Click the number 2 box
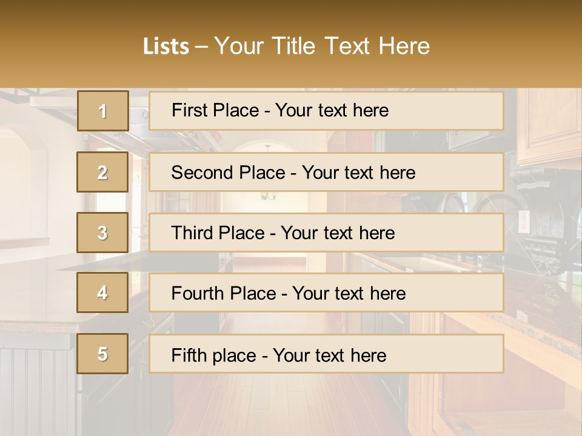Viewport: 582px width, 436px height. click(x=102, y=172)
